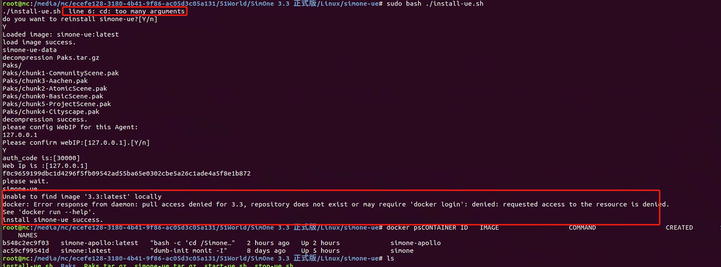Click 'Paks/chunk0-BasicScene.pak' entry
Screen dimensions: 721x267
click(53, 96)
